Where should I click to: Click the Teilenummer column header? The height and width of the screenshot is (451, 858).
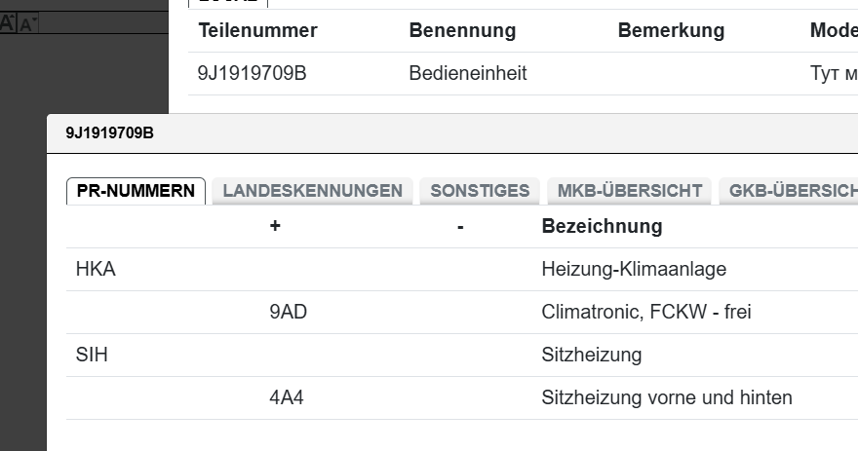(x=258, y=30)
